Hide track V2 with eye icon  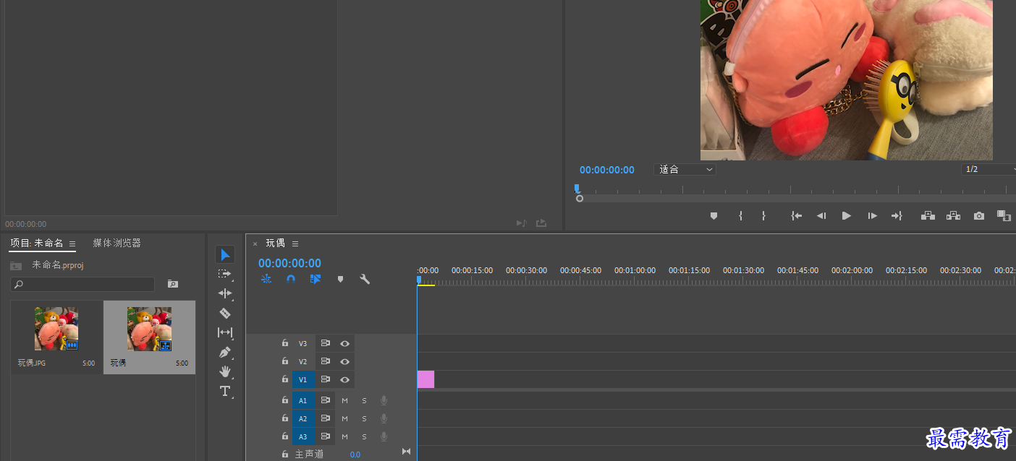(x=345, y=361)
